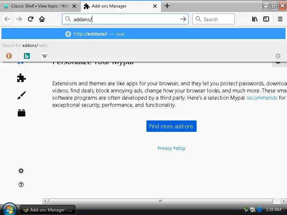This screenshot has height=215, width=287.
Task: Click the Go arrow in address bar
Action: point(183,19)
